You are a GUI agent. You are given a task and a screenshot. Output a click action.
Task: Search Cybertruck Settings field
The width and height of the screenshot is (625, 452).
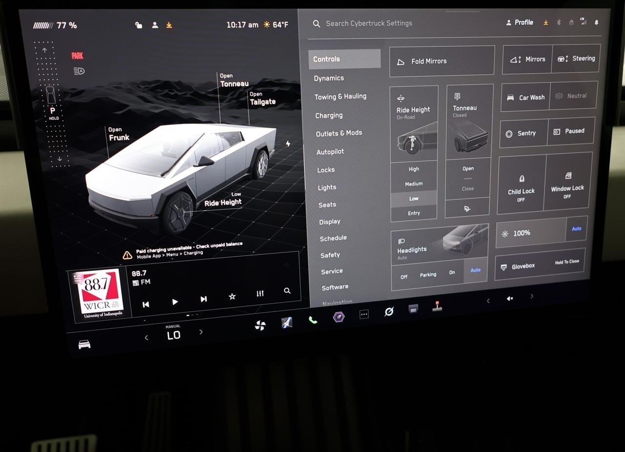pyautogui.click(x=369, y=23)
